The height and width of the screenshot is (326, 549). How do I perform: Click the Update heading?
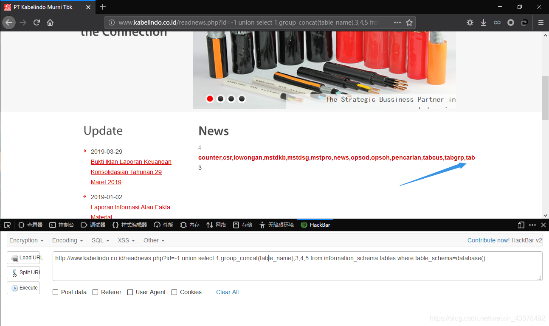103,131
